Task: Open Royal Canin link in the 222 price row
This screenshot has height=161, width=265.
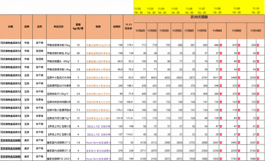Action: tap(98, 159)
